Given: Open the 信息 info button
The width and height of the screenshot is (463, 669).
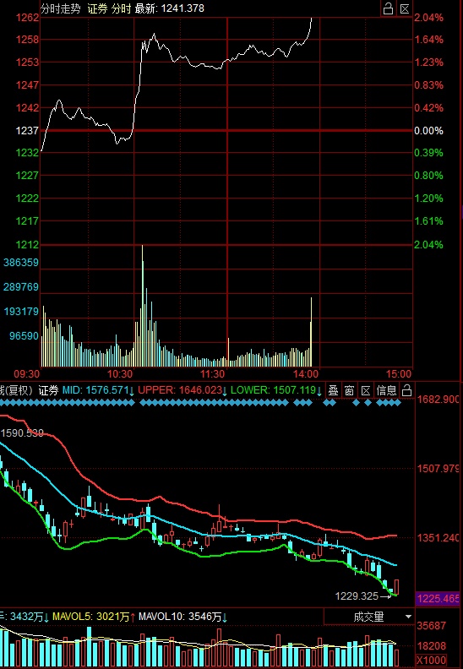Looking at the screenshot, I should pos(387,390).
